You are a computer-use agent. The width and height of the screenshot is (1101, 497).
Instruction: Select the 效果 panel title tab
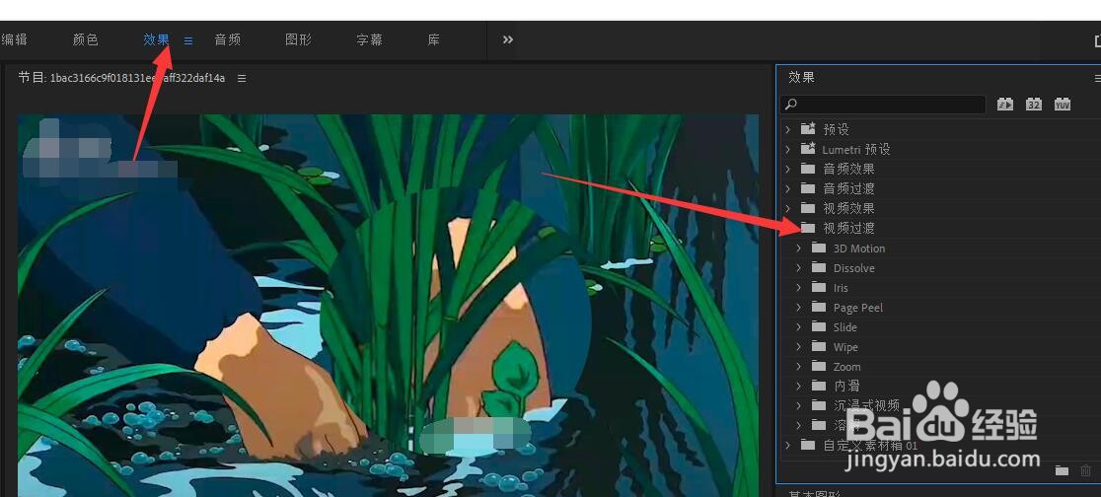[801, 77]
